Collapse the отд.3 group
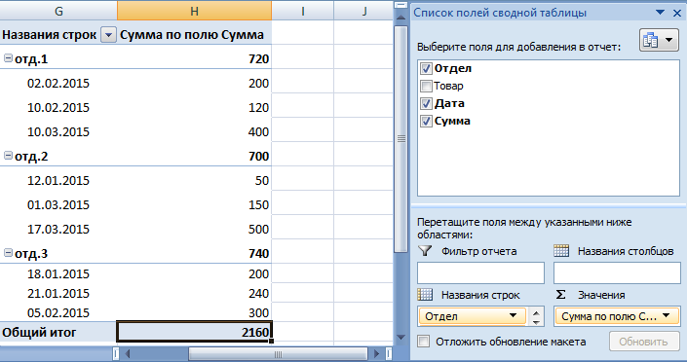 tap(8, 253)
